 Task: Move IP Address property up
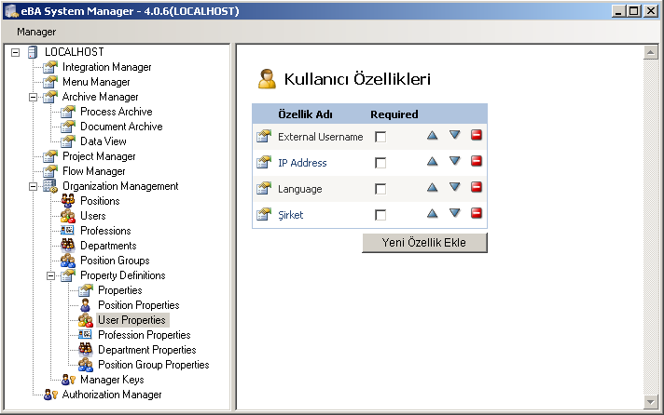(x=432, y=161)
